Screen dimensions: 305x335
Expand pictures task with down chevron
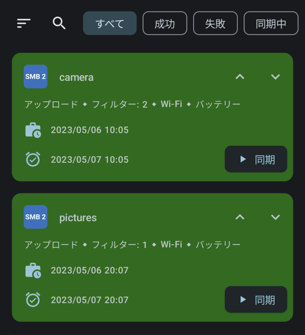pos(276,217)
